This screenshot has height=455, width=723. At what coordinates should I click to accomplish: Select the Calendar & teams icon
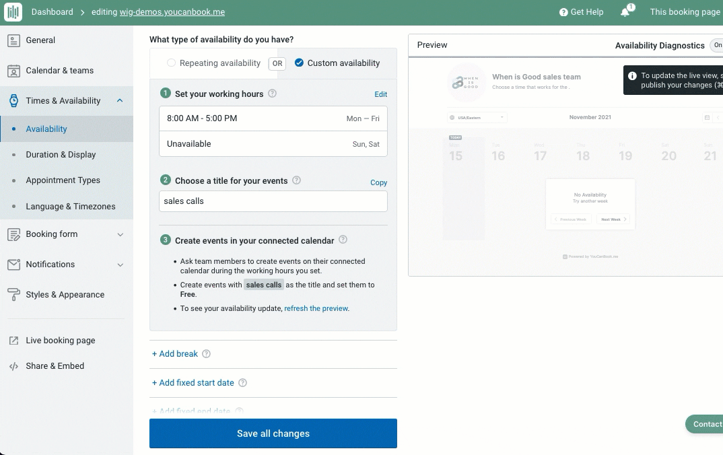click(x=13, y=70)
